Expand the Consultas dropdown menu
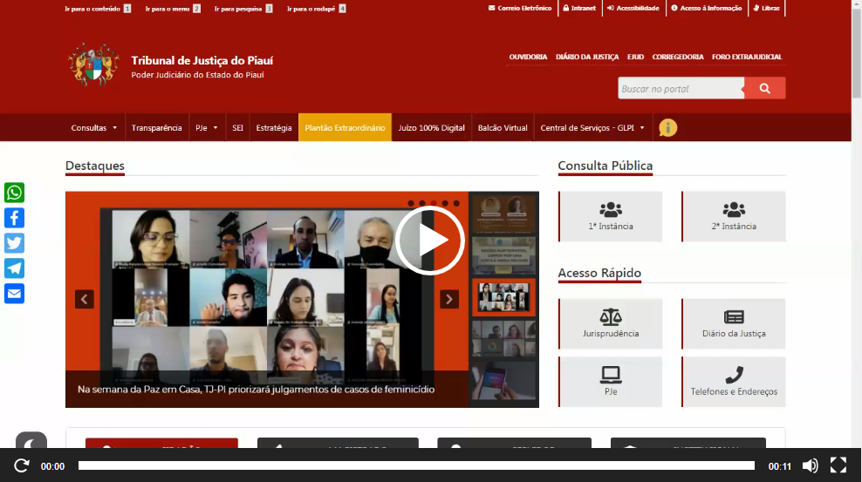This screenshot has height=482, width=862. coord(94,128)
